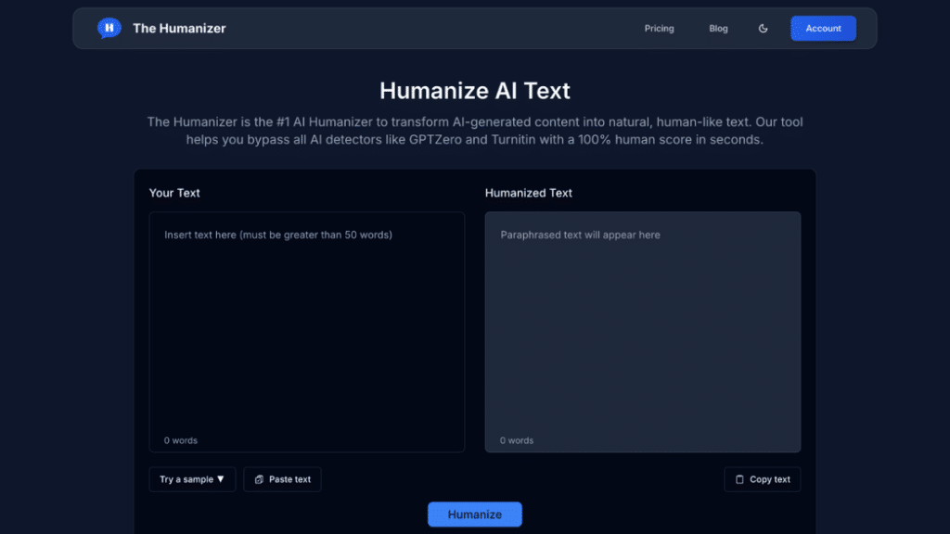
Task: Click the blue Humanize button
Action: [474, 514]
